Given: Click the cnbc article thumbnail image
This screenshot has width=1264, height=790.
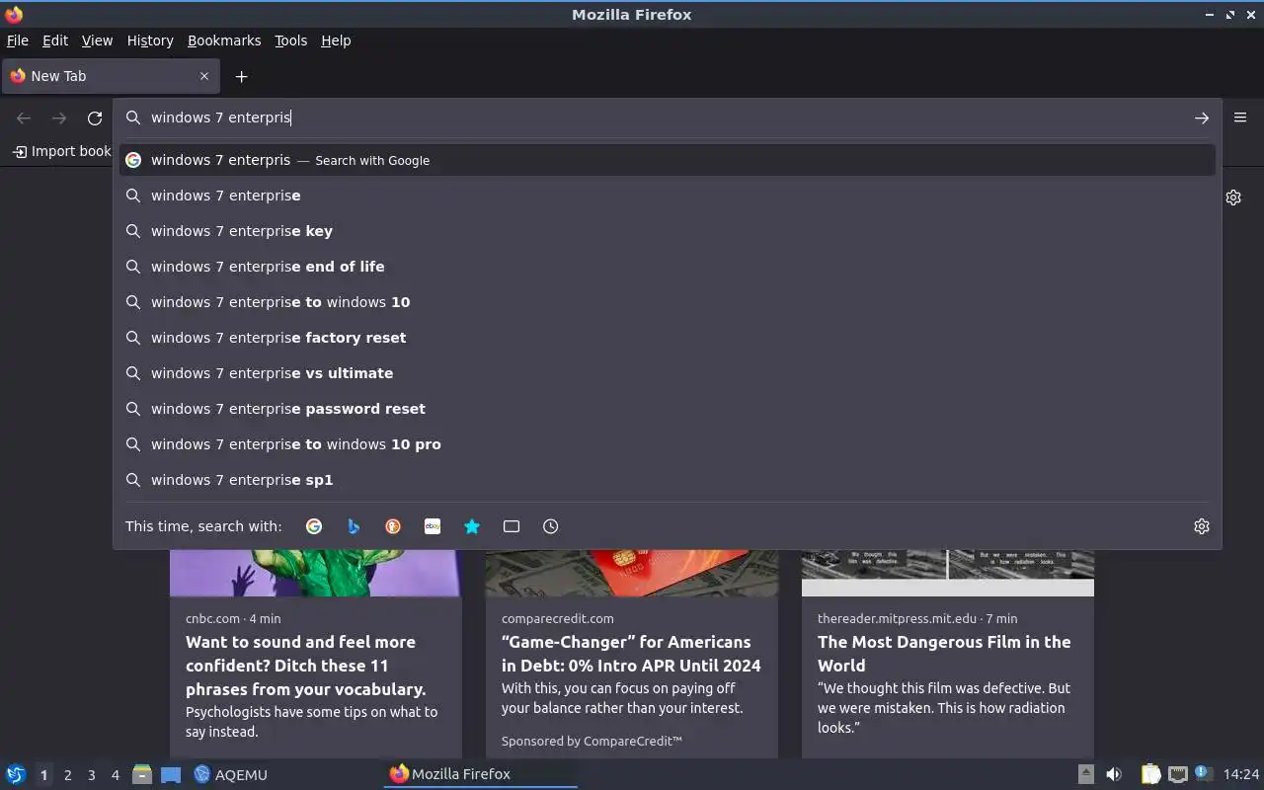Looking at the screenshot, I should tap(316, 573).
